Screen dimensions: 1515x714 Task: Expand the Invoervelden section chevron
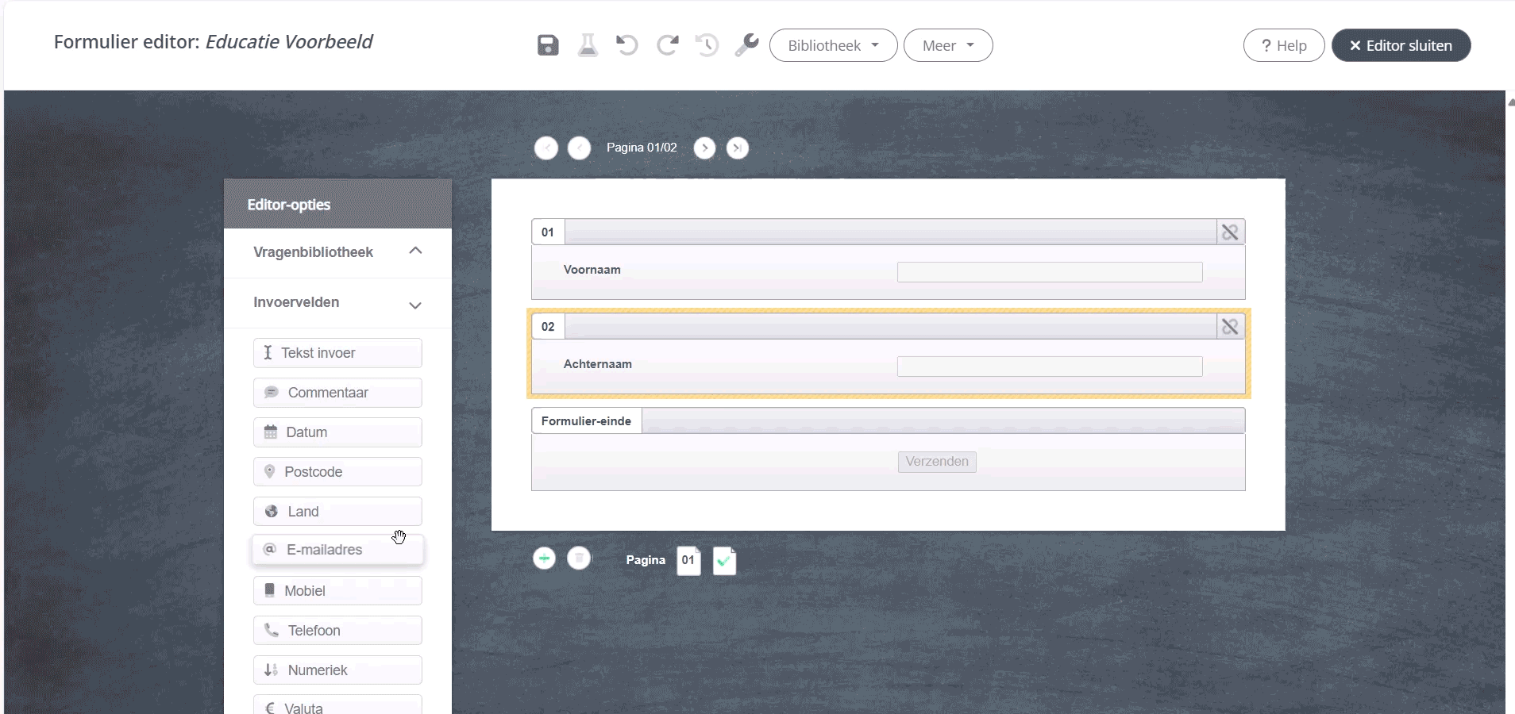click(x=415, y=305)
